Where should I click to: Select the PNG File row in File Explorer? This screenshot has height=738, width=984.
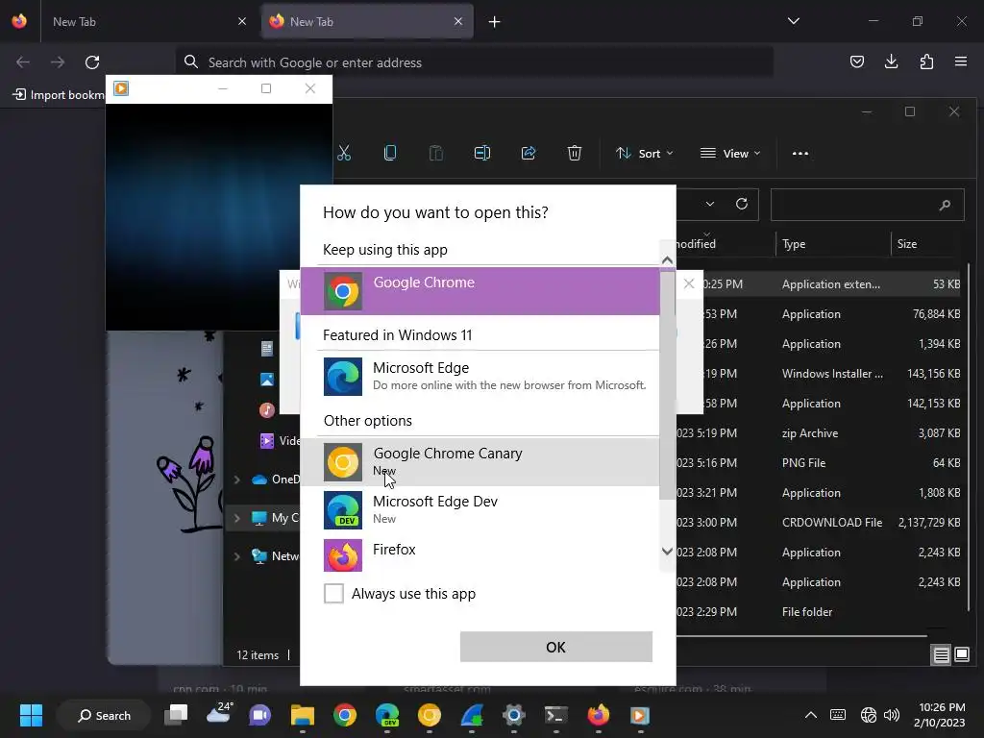[x=819, y=463]
